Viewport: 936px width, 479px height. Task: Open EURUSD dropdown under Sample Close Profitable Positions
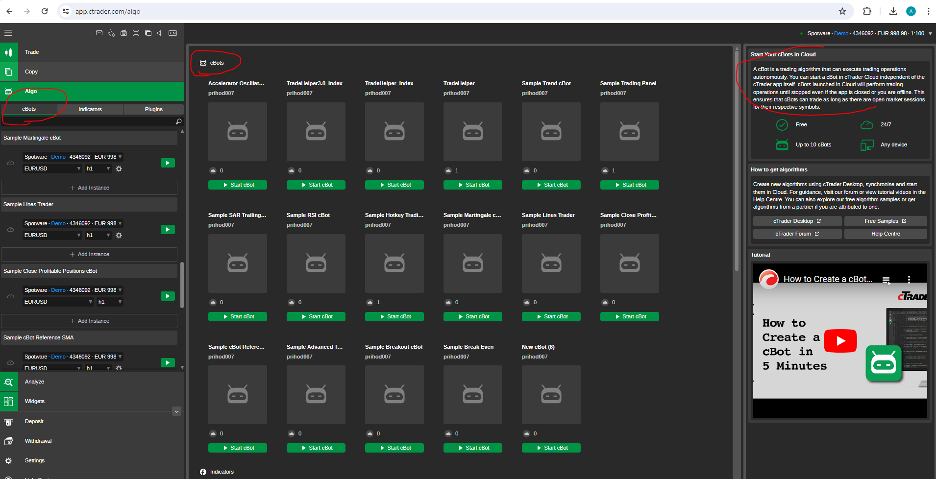click(58, 302)
